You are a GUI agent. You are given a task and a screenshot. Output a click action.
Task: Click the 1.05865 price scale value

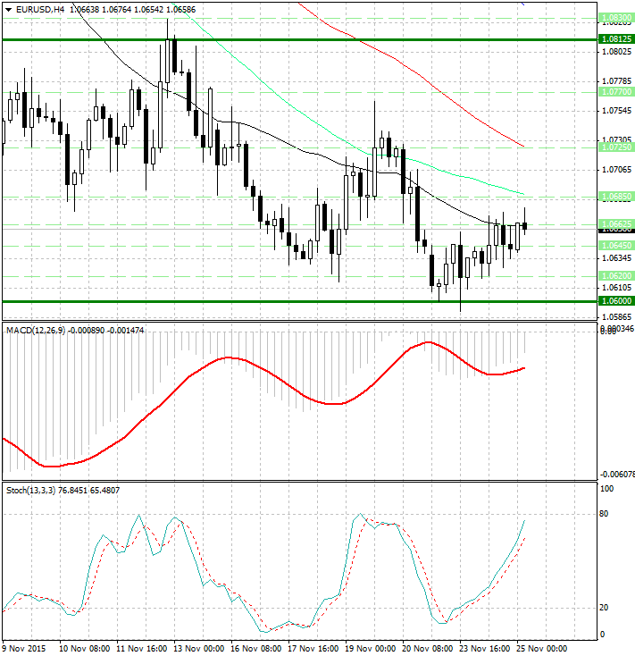(x=616, y=317)
